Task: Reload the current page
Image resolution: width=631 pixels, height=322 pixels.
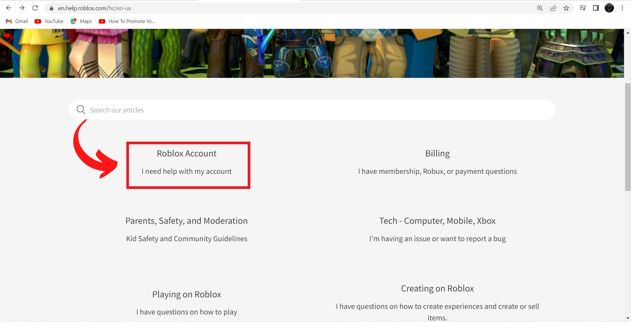Action: (x=35, y=8)
